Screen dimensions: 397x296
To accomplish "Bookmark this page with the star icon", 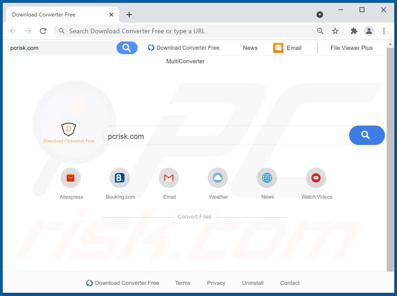I will (335, 31).
